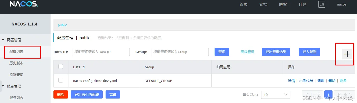The image size is (357, 103).
Task: Open 文档 in the top navigation
Action: pos(263,4)
